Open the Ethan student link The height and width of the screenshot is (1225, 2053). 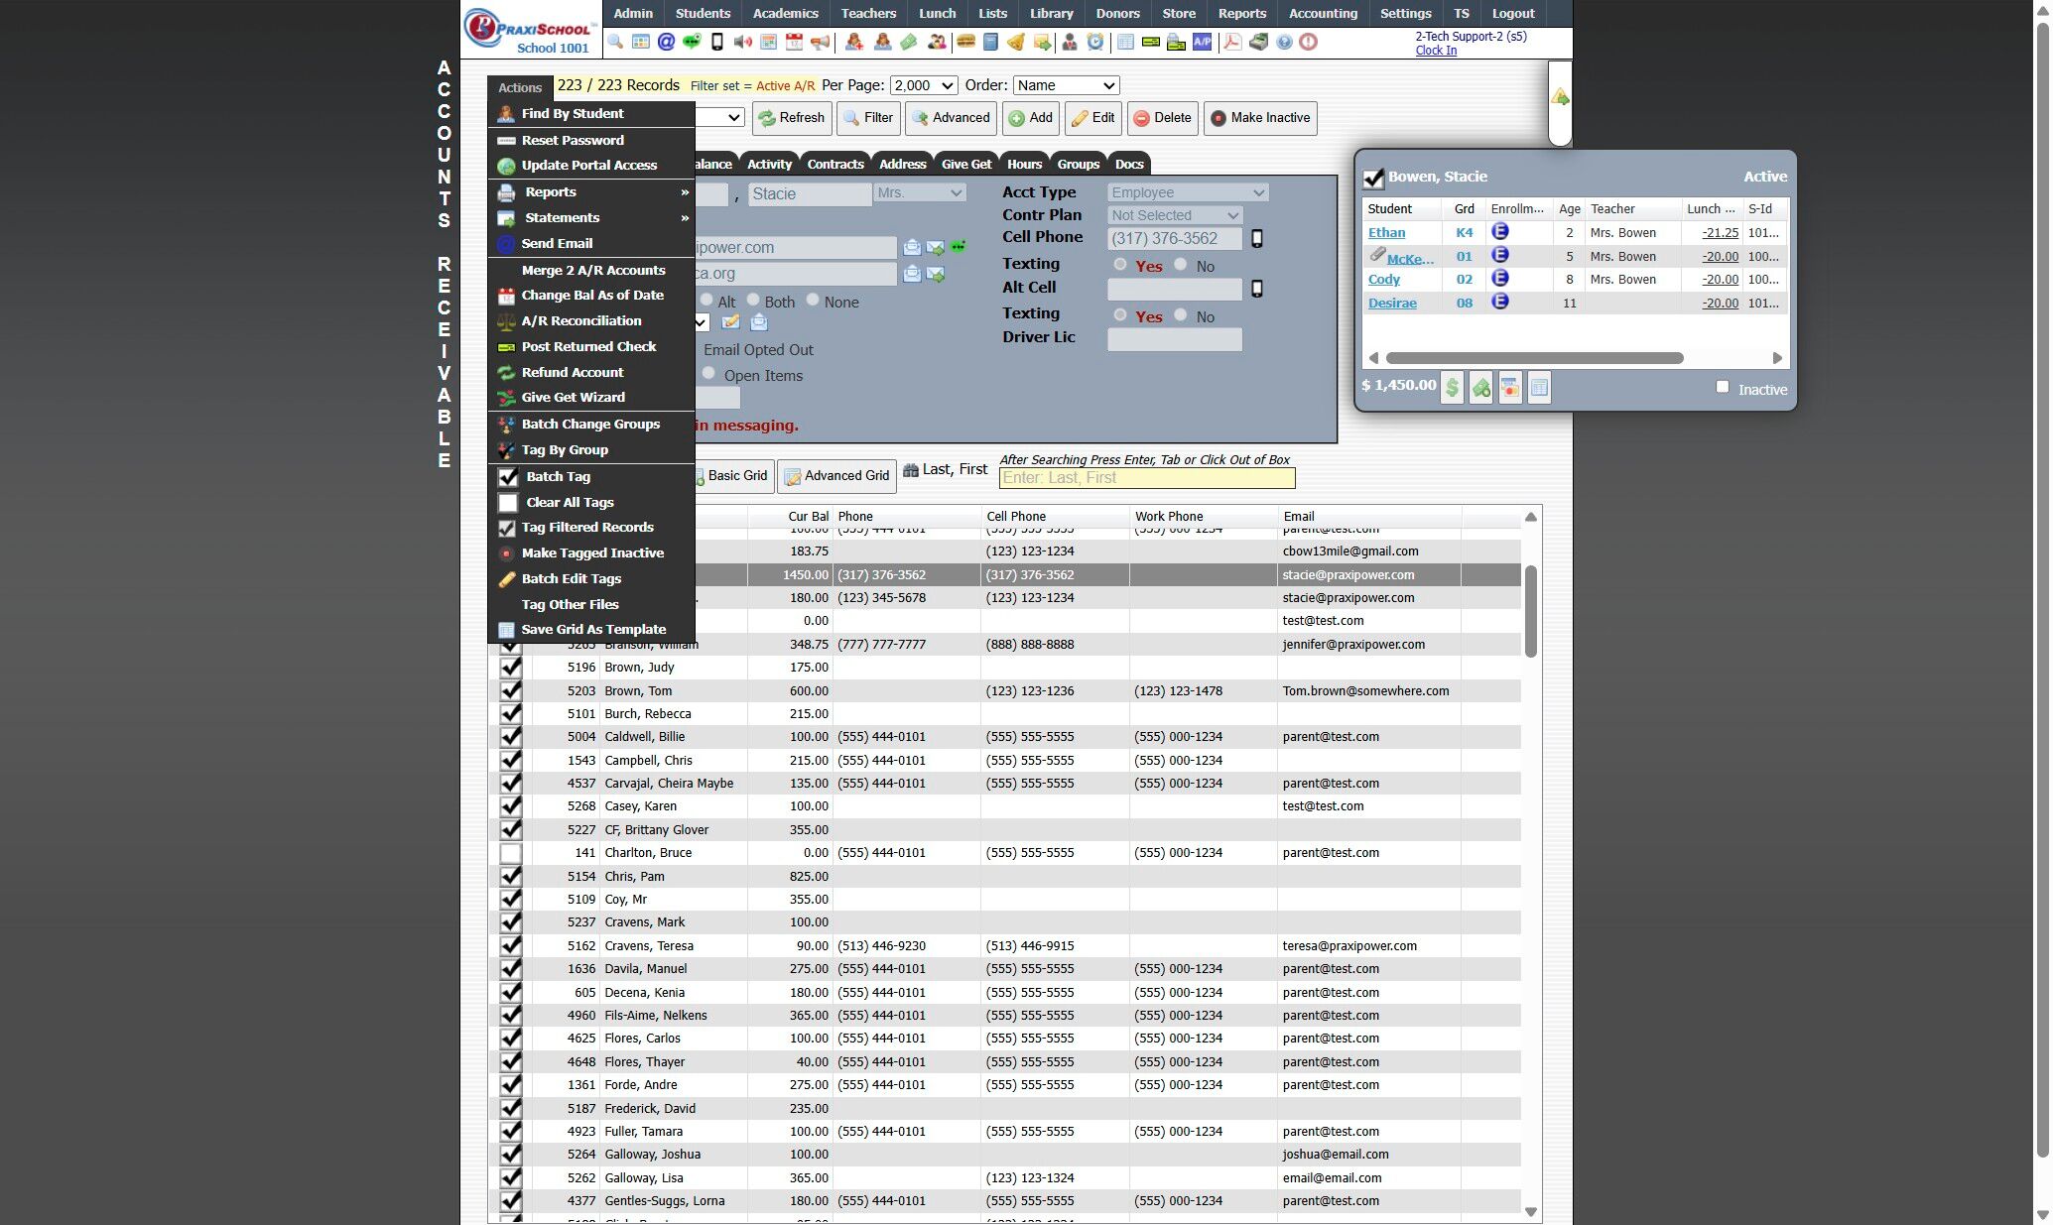pos(1386,233)
